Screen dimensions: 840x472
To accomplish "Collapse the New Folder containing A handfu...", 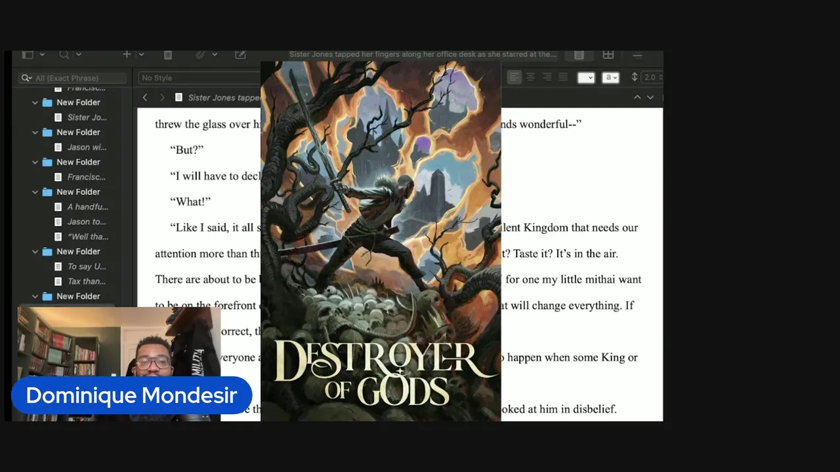I will pyautogui.click(x=35, y=192).
